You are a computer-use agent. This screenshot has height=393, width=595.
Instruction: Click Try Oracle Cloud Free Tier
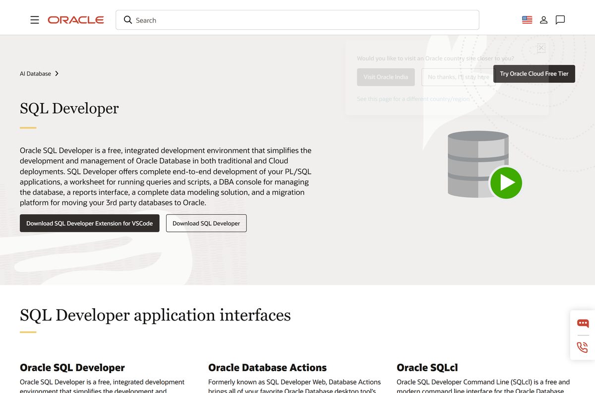point(534,73)
